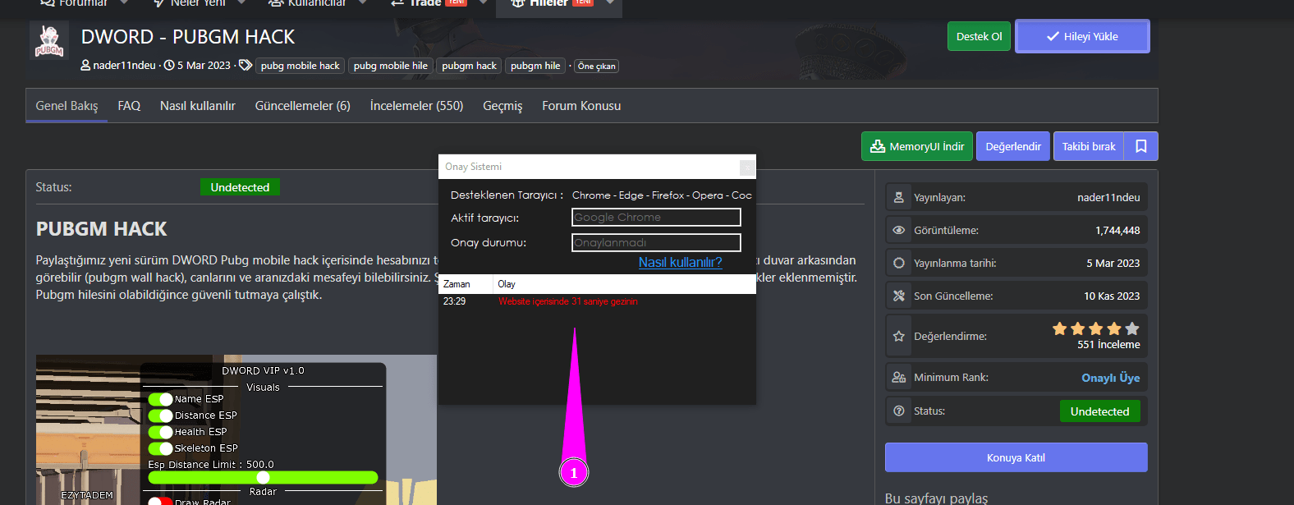Open the Onaylı Üye rank link
The width and height of the screenshot is (1294, 505).
click(x=1111, y=378)
